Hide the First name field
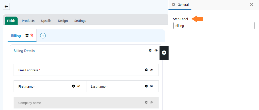Viewport: 259px width, 110px height. click(x=79, y=86)
